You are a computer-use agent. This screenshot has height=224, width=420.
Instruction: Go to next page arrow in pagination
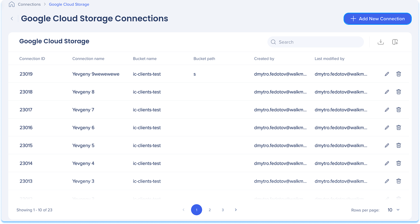pos(236,210)
